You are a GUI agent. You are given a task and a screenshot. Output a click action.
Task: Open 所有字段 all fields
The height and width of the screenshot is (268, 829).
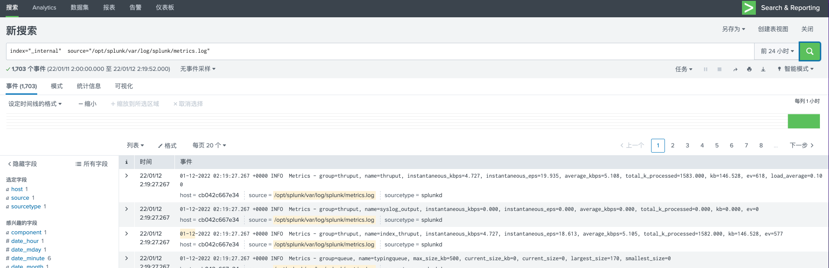click(91, 164)
